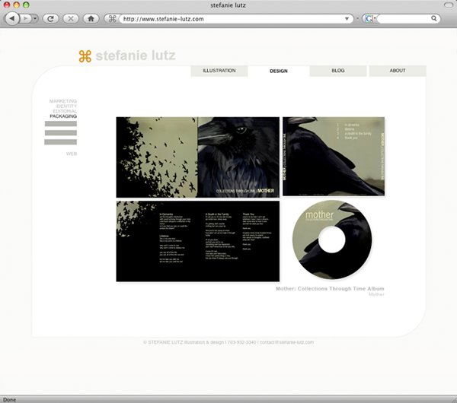This screenshot has width=457, height=403.
Task: Select PACKAGING in the sidebar
Action: pos(63,116)
